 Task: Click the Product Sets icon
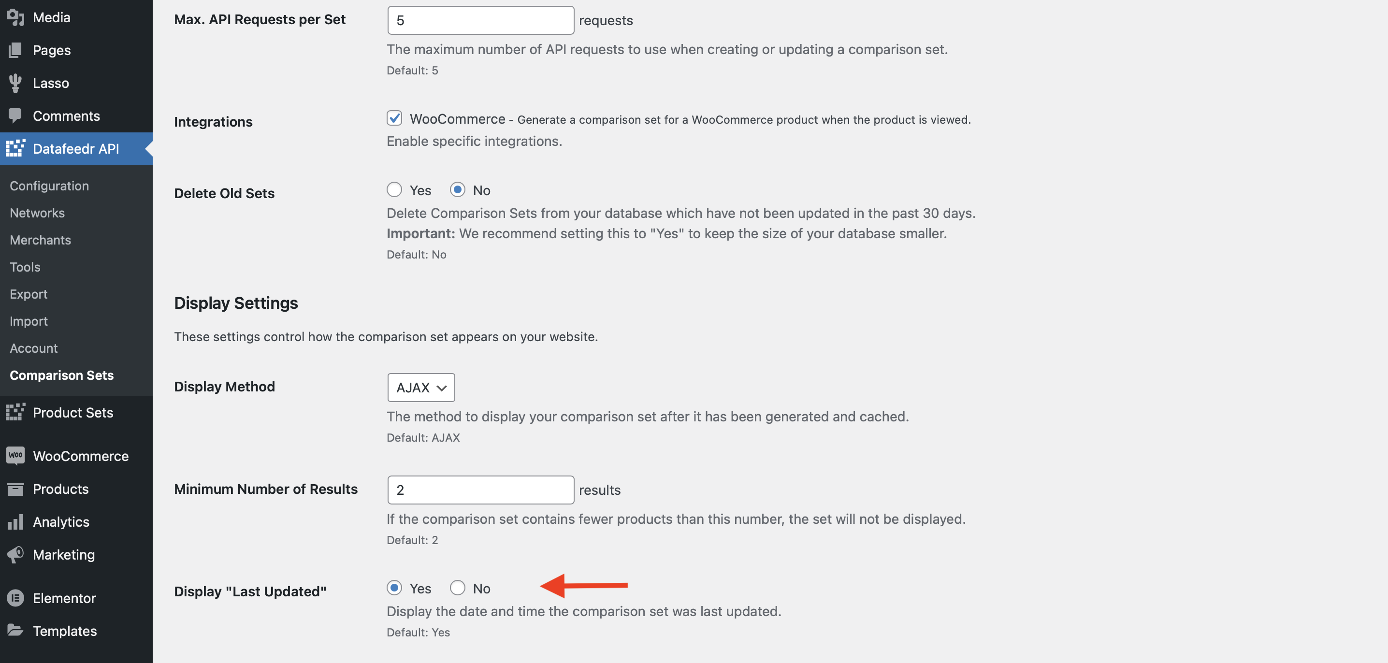click(15, 412)
